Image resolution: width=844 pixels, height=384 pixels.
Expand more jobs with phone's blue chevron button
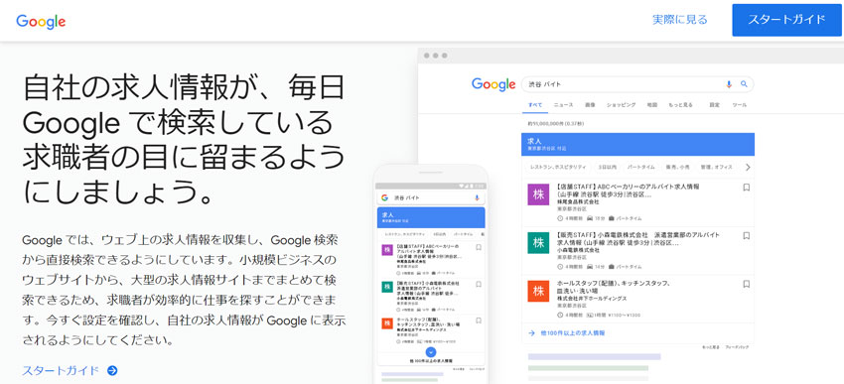point(431,352)
